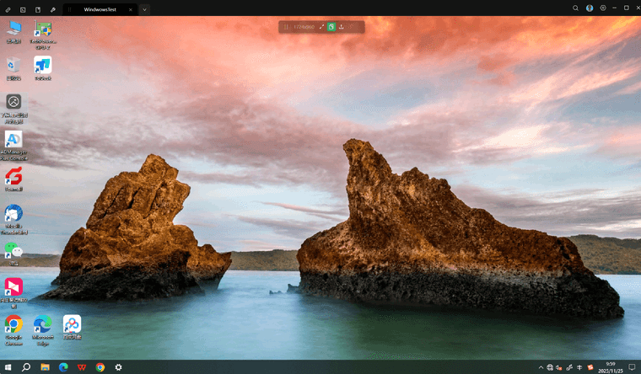This screenshot has height=374, width=641.
Task: Open the Recycle Bin desktop icon
Action: [13, 65]
